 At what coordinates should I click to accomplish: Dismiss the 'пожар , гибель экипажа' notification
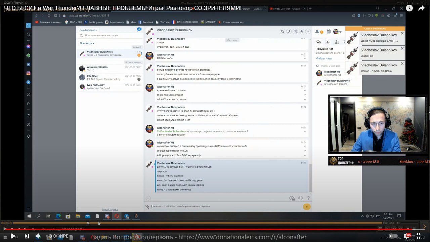tap(402, 63)
